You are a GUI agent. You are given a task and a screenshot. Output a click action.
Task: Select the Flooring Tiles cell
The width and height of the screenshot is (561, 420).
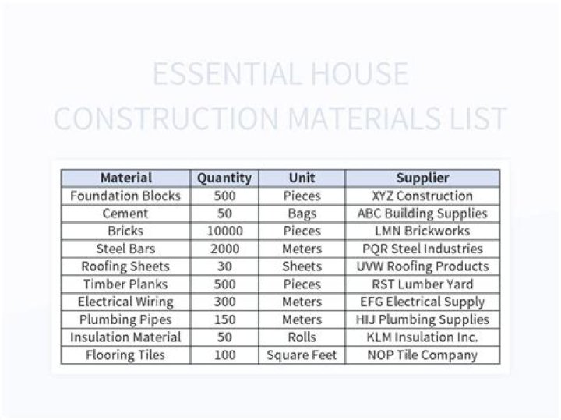(125, 355)
